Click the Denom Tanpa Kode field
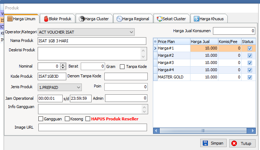260x150 pixels. [126, 77]
